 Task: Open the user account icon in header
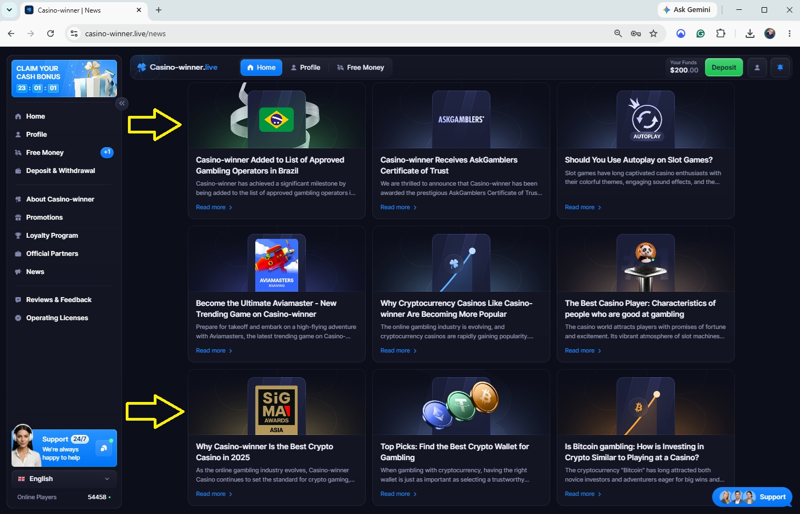click(x=757, y=68)
